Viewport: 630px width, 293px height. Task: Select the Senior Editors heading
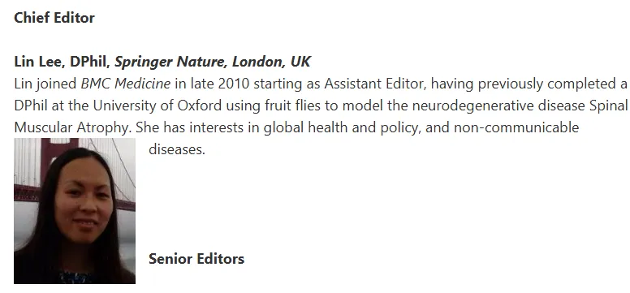196,258
